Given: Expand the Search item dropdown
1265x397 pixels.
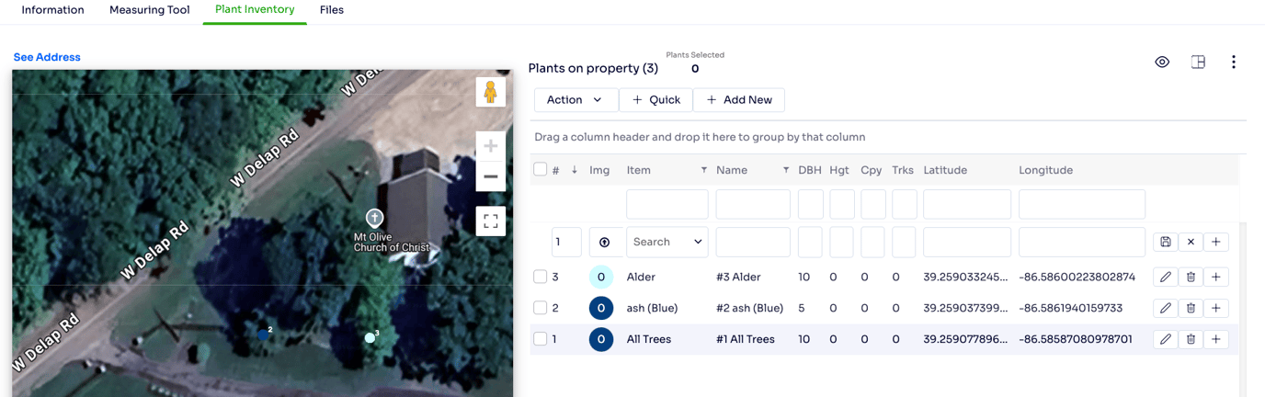Looking at the screenshot, I should pos(667,242).
